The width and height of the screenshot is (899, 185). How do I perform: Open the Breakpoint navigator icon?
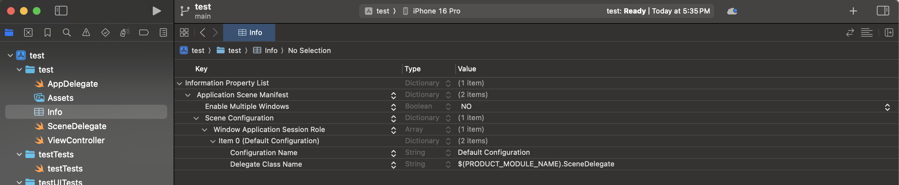[144, 33]
